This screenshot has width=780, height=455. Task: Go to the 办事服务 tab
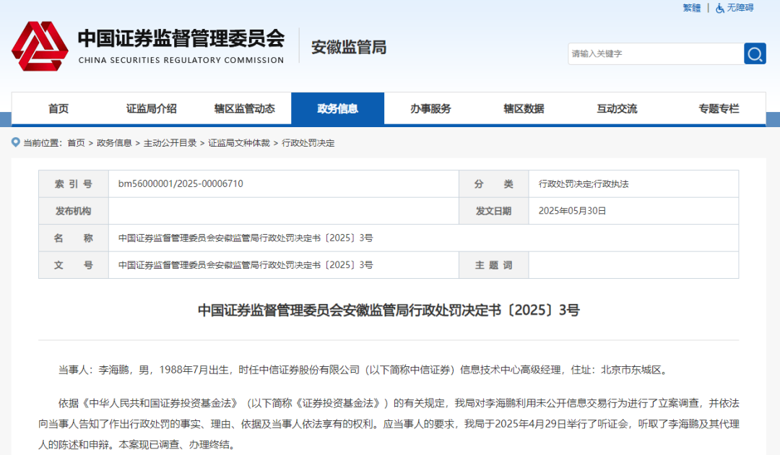[x=431, y=108]
